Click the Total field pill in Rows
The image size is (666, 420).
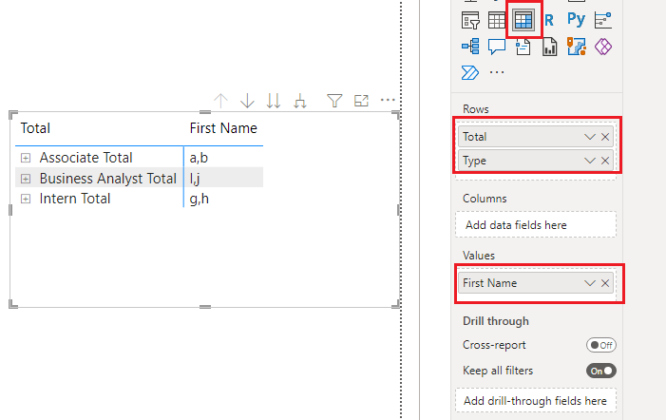click(536, 137)
